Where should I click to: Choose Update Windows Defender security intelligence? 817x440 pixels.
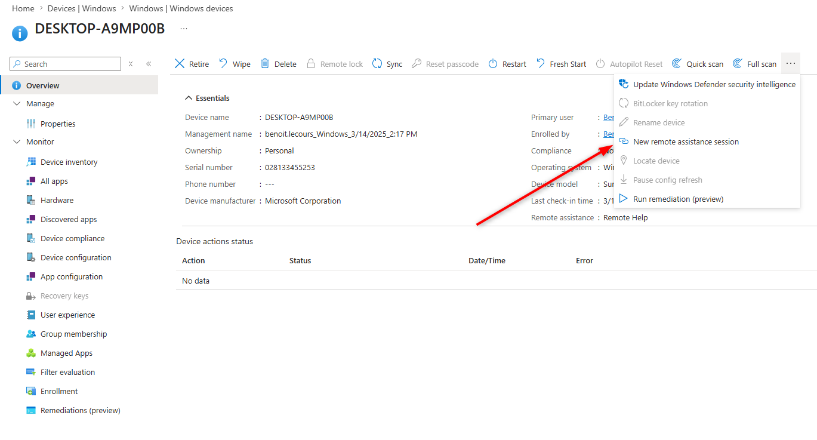707,84
